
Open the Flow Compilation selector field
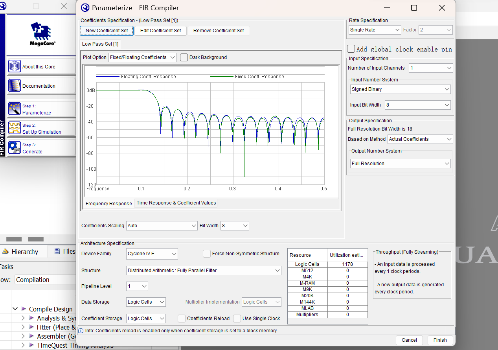[45, 280]
